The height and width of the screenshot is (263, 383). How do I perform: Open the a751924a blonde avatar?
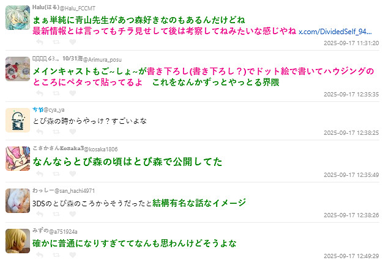point(17,240)
